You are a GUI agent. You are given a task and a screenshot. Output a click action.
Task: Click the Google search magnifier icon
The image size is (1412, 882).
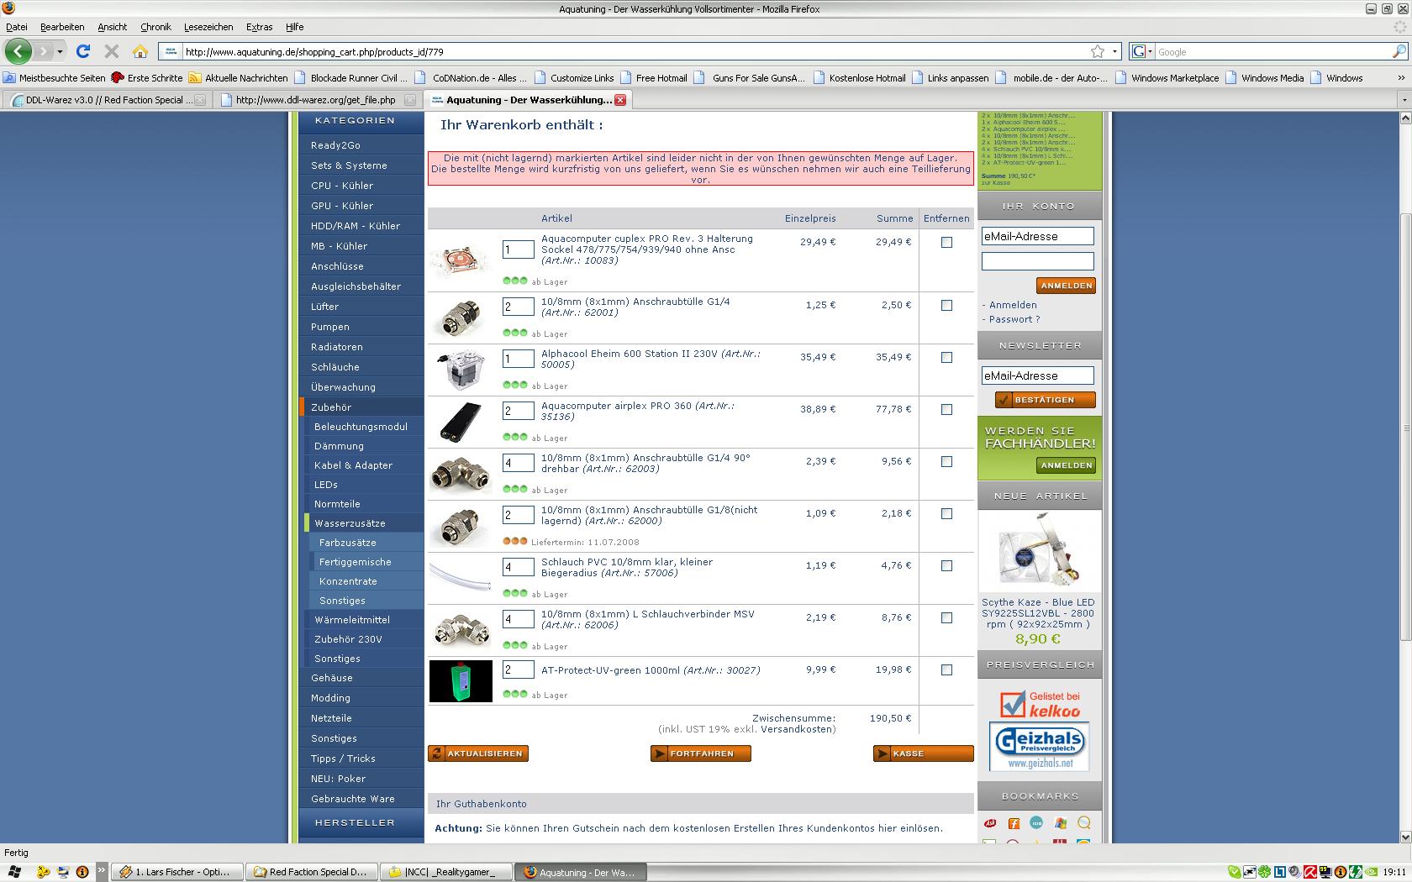tap(1399, 51)
